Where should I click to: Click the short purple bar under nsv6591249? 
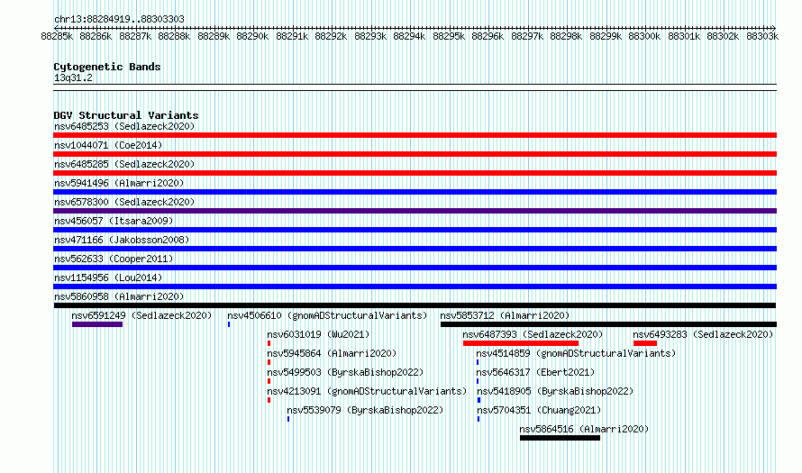(x=97, y=324)
